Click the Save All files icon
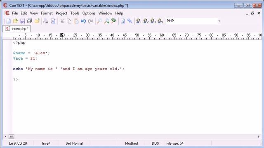The width and height of the screenshot is (264, 148). (x=30, y=21)
